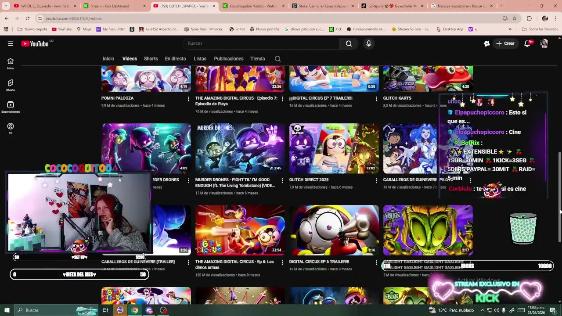Click the address bar URL

(74, 18)
